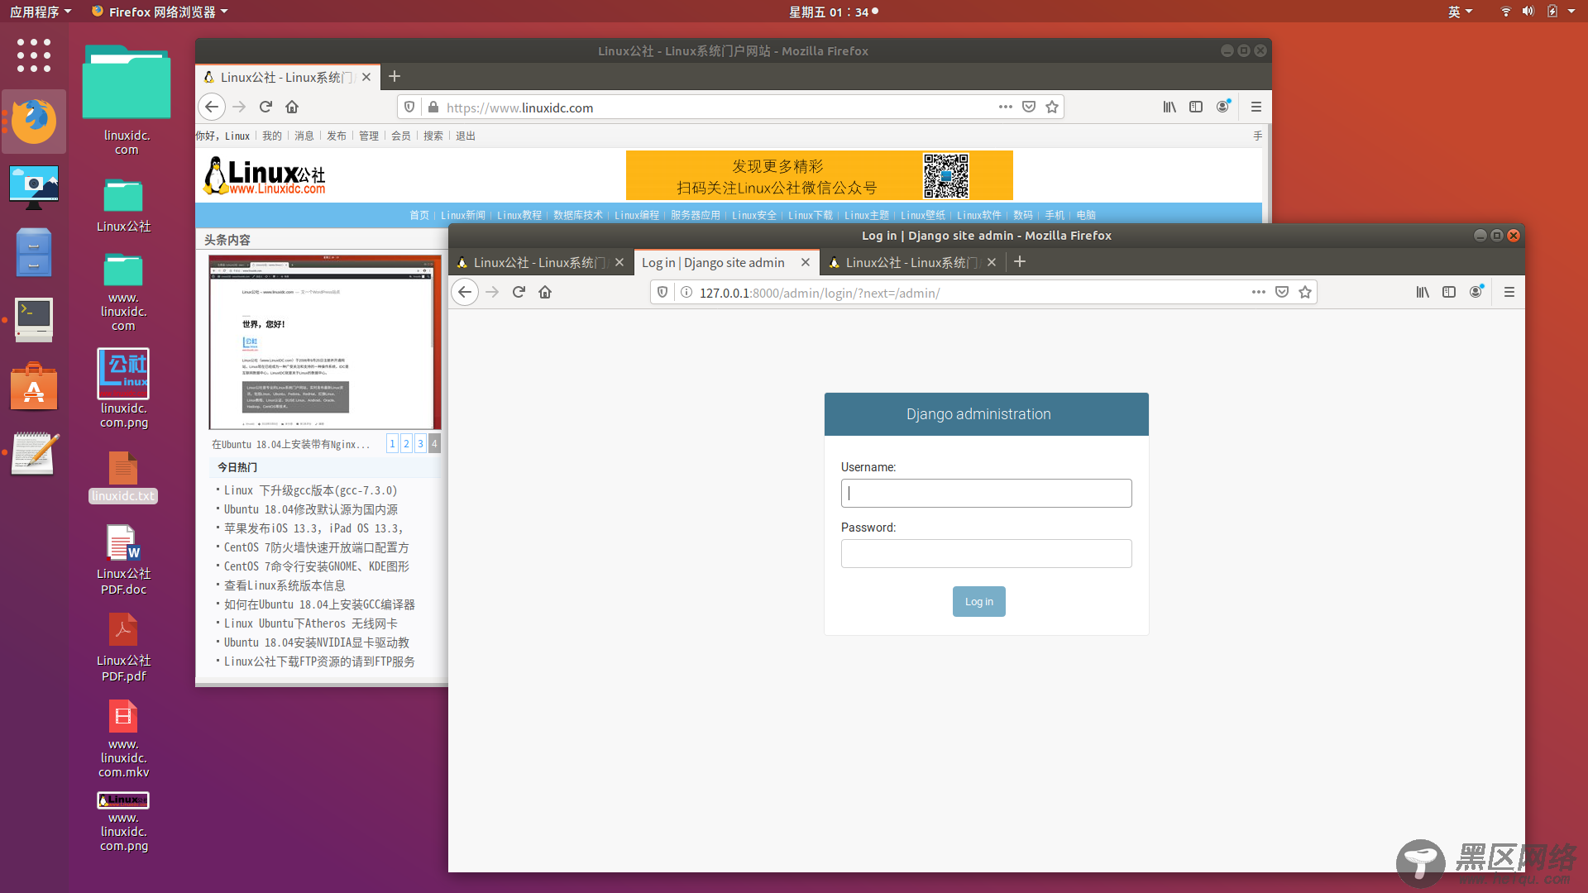
Task: Focus the Username field
Action: pyautogui.click(x=987, y=493)
